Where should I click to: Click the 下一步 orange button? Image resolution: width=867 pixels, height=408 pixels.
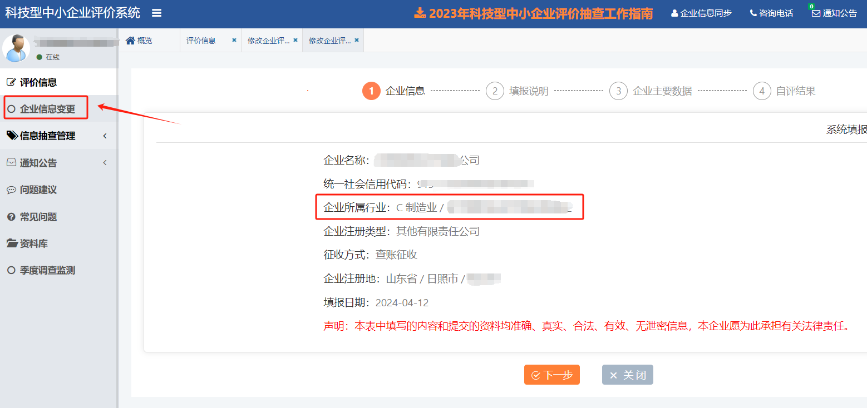tap(551, 375)
